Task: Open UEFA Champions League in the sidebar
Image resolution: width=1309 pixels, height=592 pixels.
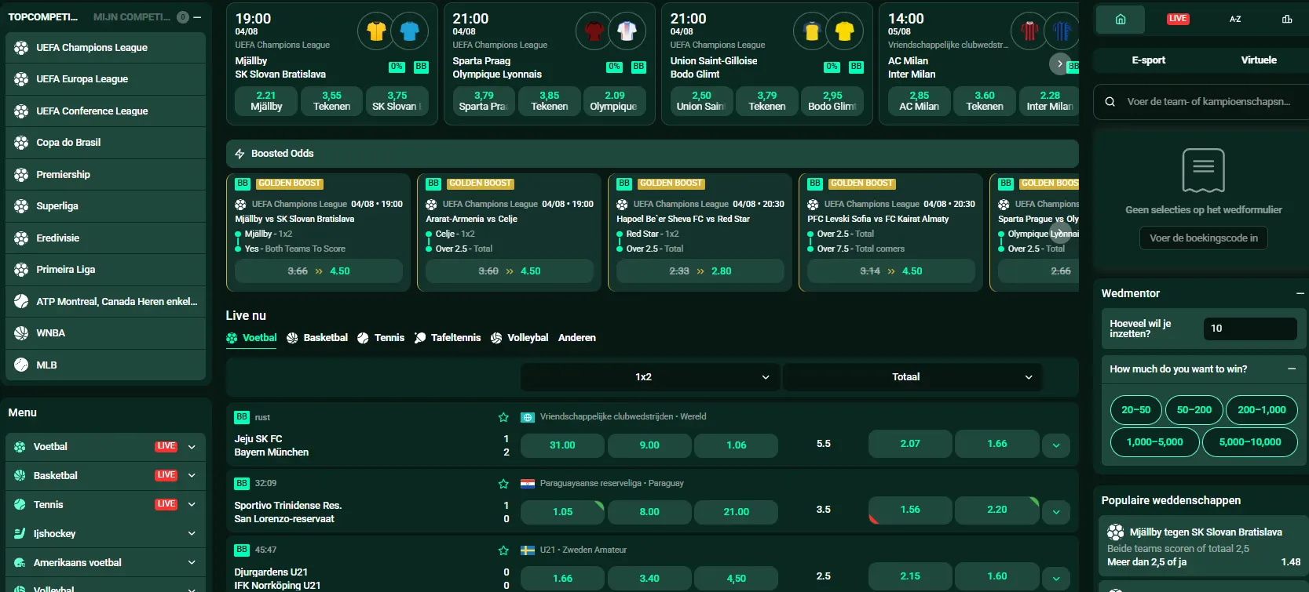Action: (x=105, y=48)
